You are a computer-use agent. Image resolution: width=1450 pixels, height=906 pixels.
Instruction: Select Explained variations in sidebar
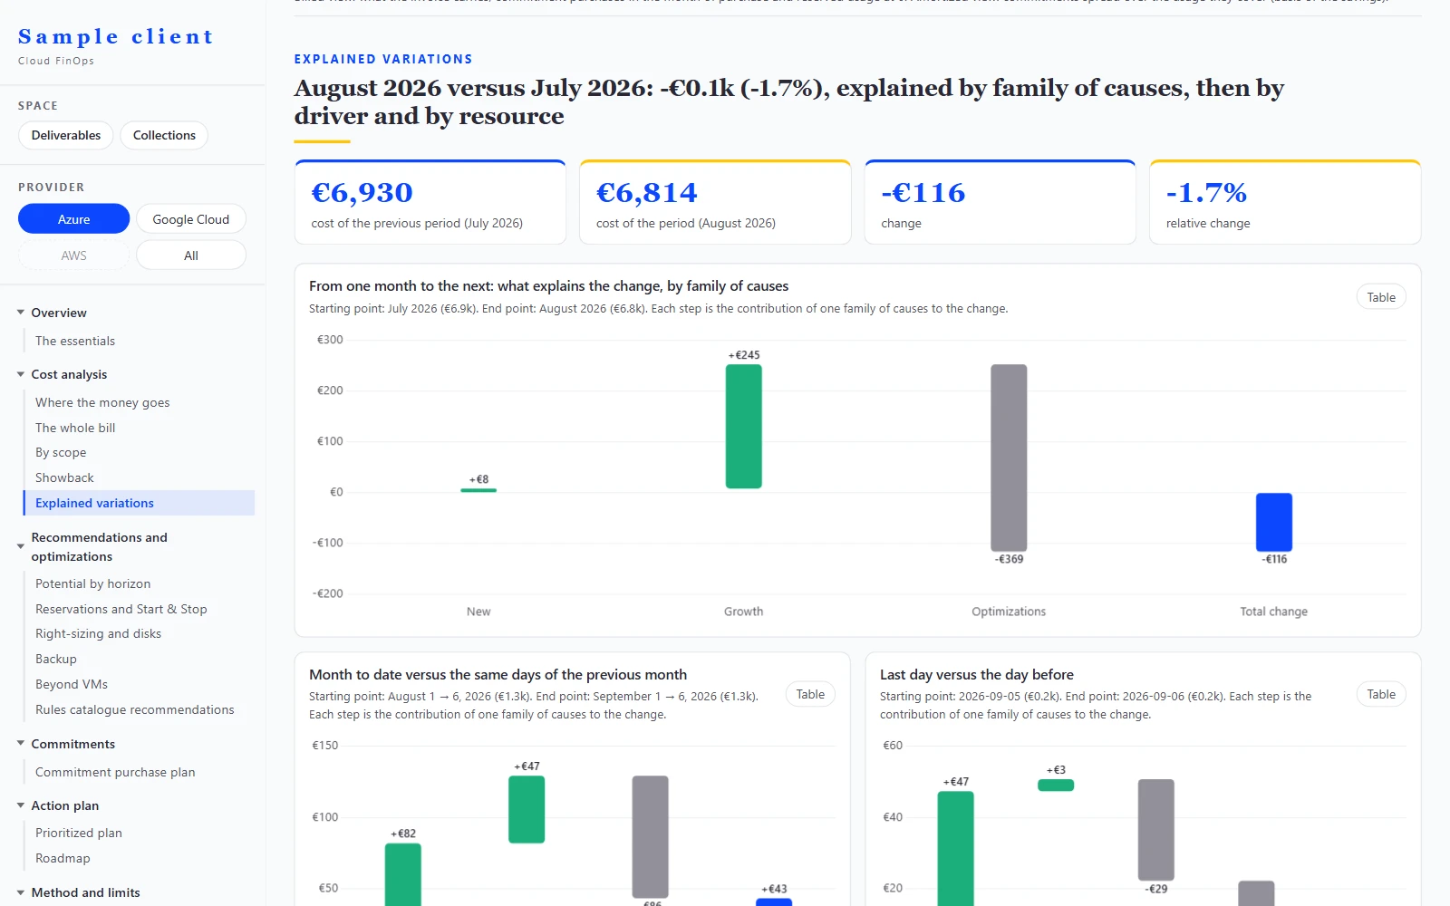tap(139, 503)
